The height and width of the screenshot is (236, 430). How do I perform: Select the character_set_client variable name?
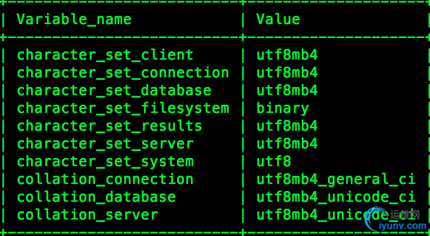click(105, 55)
